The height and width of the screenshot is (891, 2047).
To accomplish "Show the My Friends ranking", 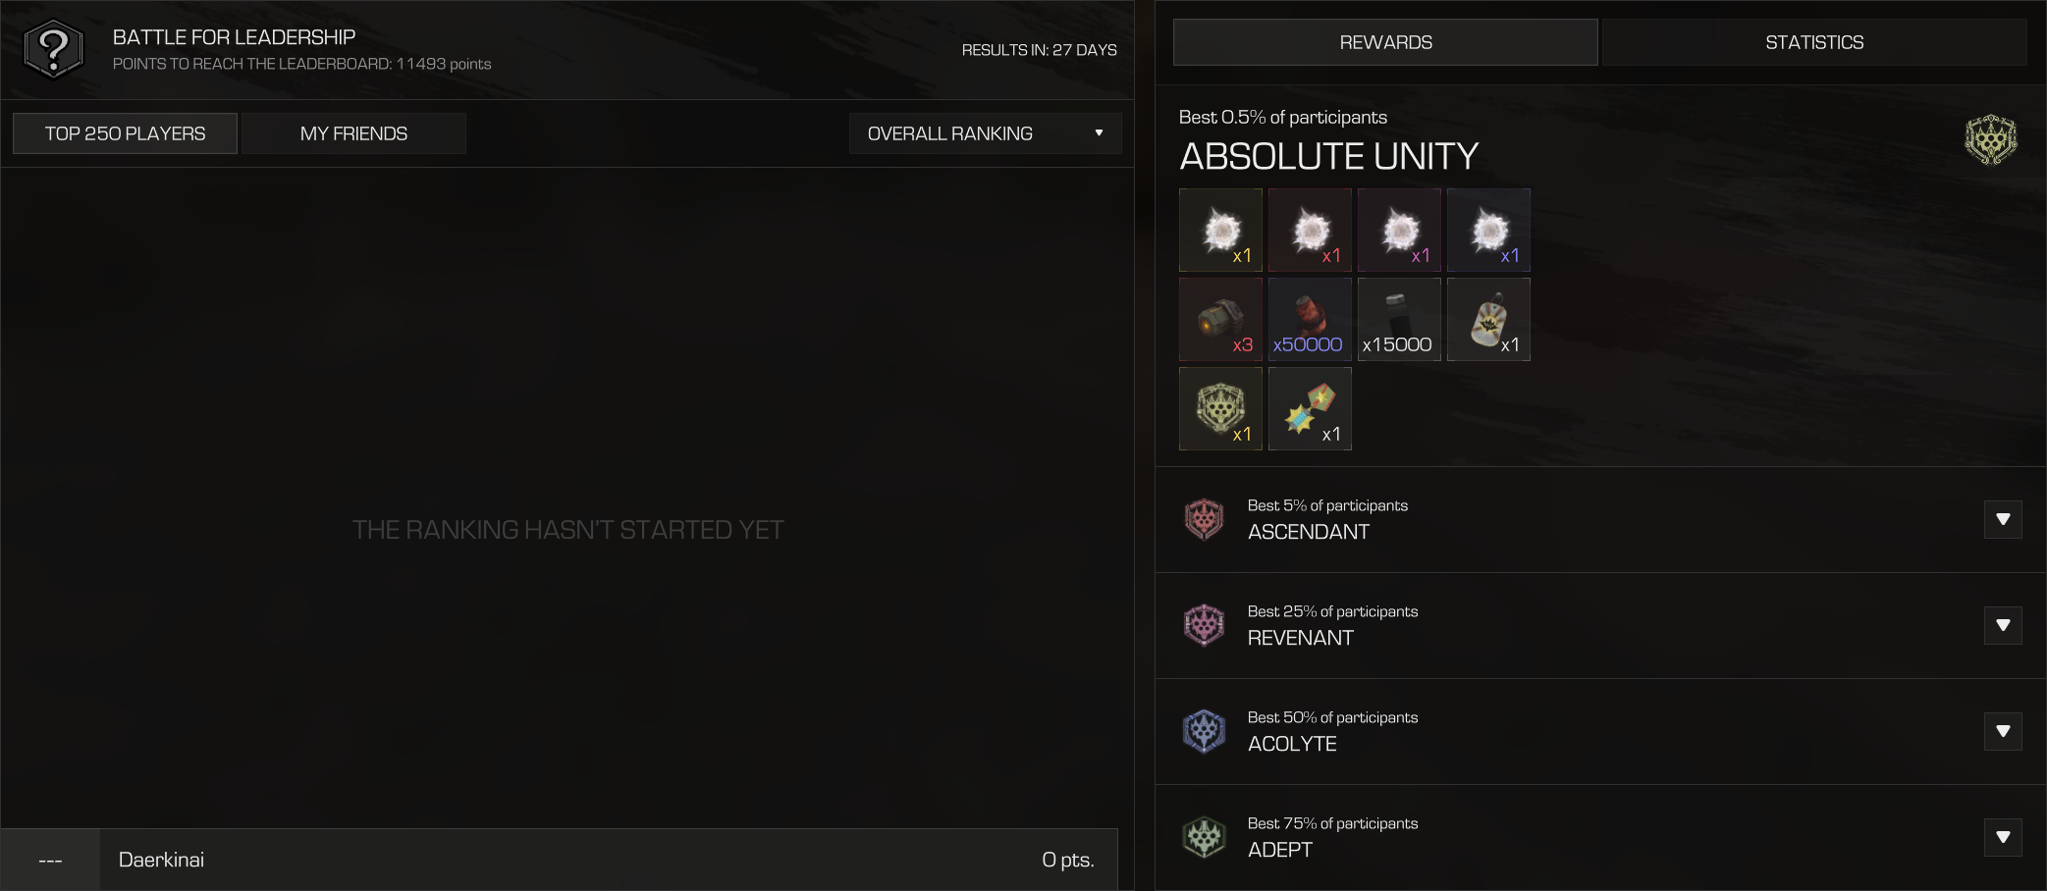I will [x=353, y=133].
